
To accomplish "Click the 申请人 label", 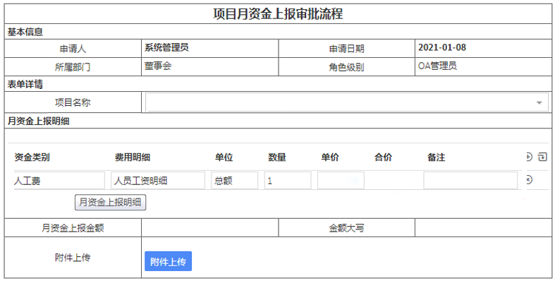I will point(73,49).
